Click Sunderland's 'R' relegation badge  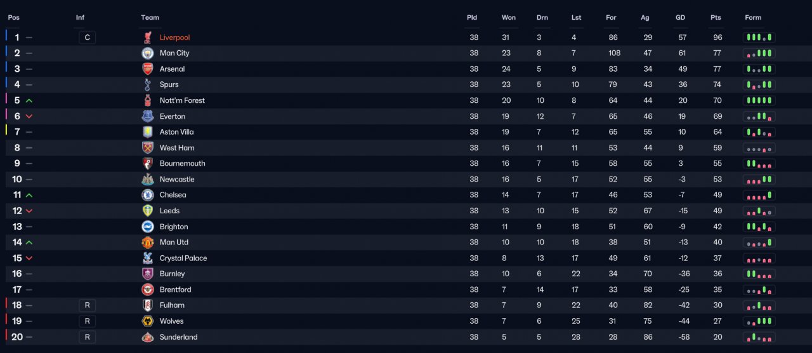87,337
